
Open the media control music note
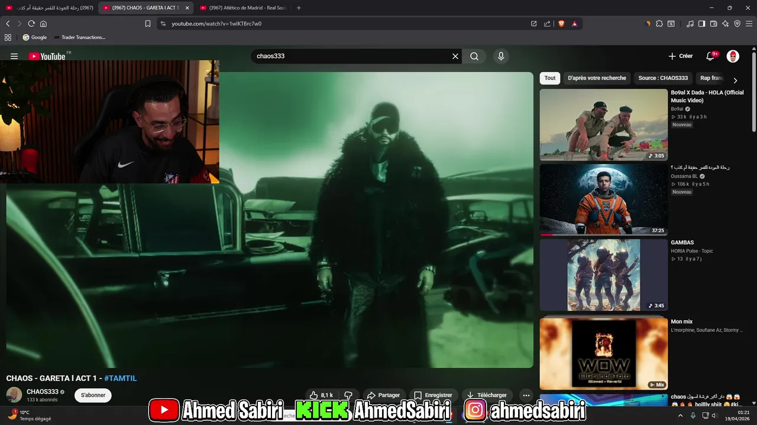click(690, 24)
